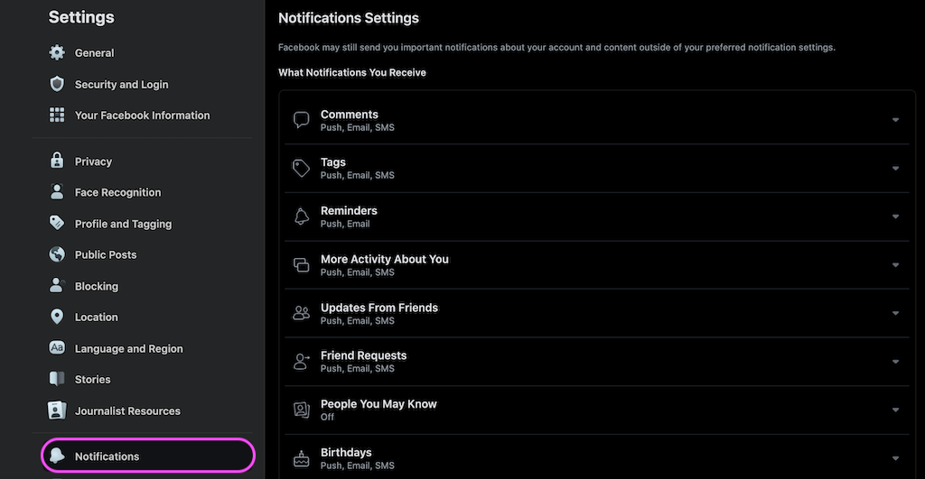Click the Language and Region icon

tap(57, 347)
